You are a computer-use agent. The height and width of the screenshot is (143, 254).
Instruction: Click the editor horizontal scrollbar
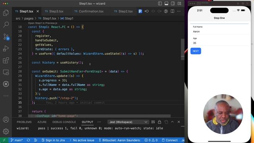(99, 116)
